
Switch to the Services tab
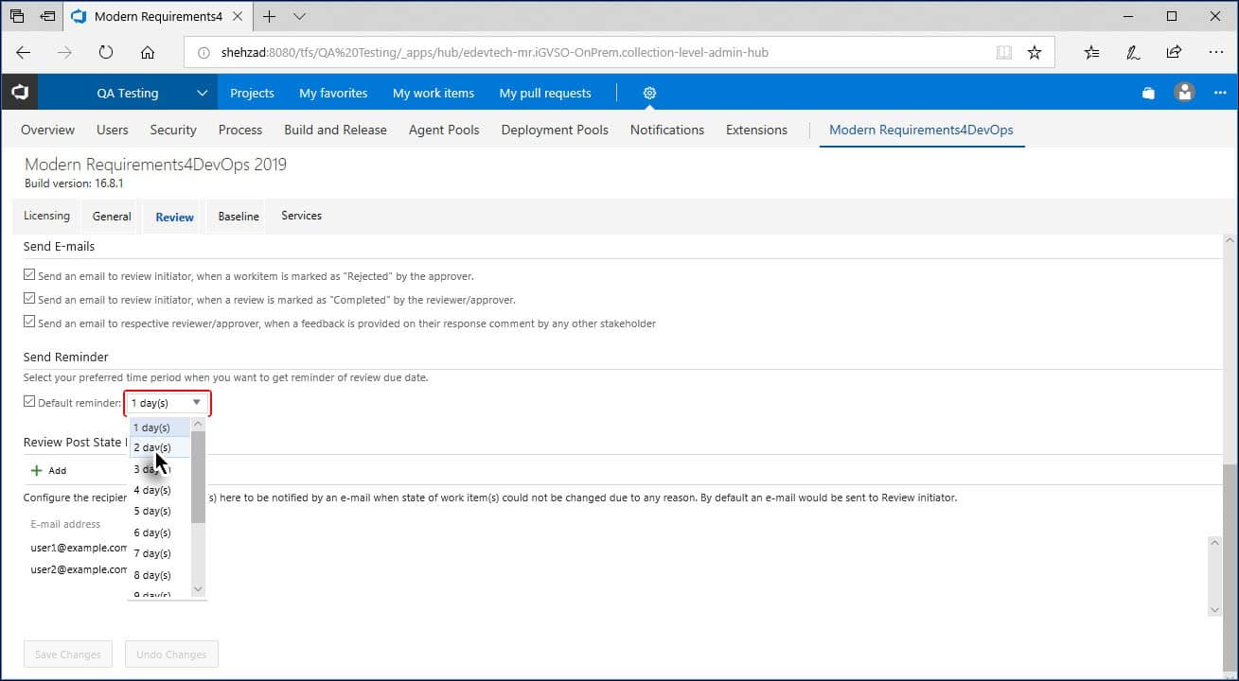click(x=301, y=216)
